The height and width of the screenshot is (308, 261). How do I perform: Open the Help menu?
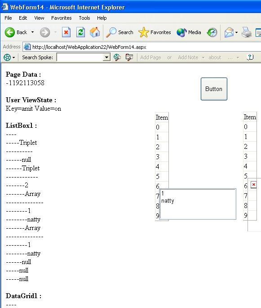click(102, 18)
